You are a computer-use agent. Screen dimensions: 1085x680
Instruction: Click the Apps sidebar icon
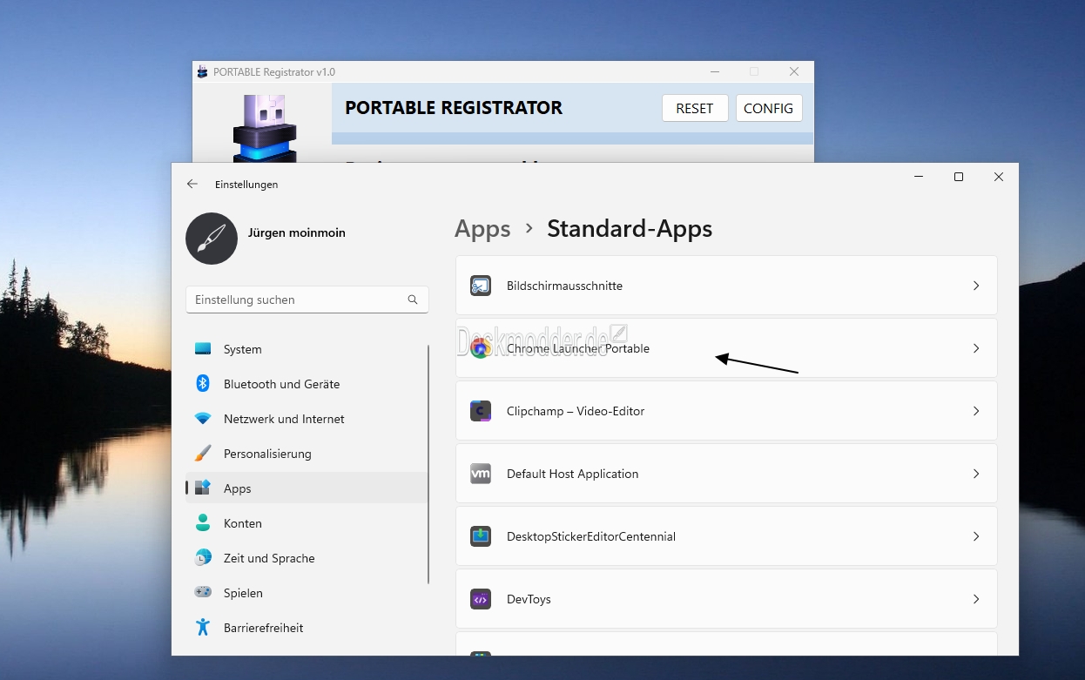click(203, 488)
